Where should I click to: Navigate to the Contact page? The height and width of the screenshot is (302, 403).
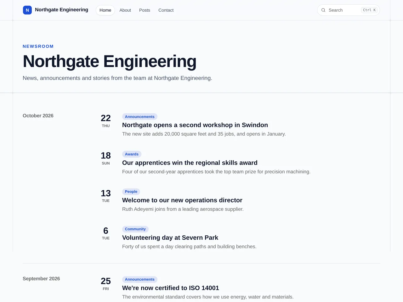pos(166,10)
